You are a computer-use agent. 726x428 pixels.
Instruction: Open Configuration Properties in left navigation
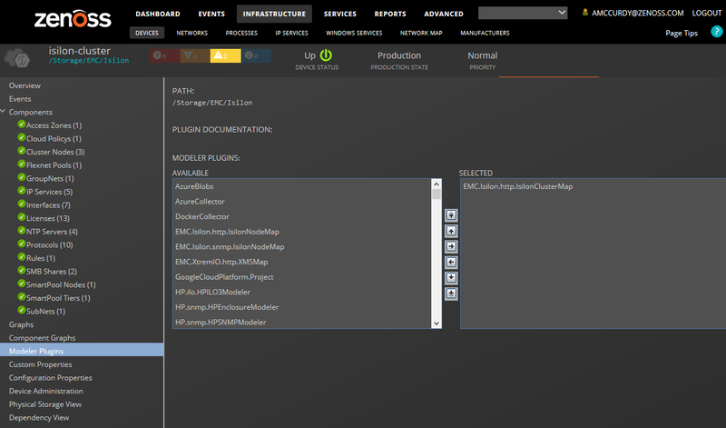pyautogui.click(x=51, y=377)
